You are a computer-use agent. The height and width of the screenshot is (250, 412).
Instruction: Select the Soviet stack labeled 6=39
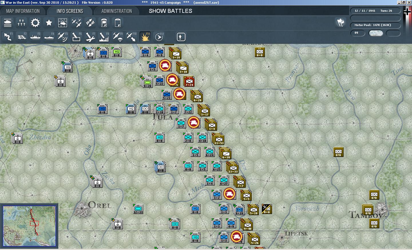[225, 153]
